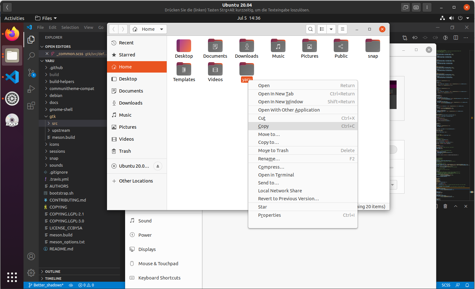This screenshot has width=475, height=289.
Task: Open the VS Code Source Control icon
Action: pyautogui.click(x=31, y=73)
